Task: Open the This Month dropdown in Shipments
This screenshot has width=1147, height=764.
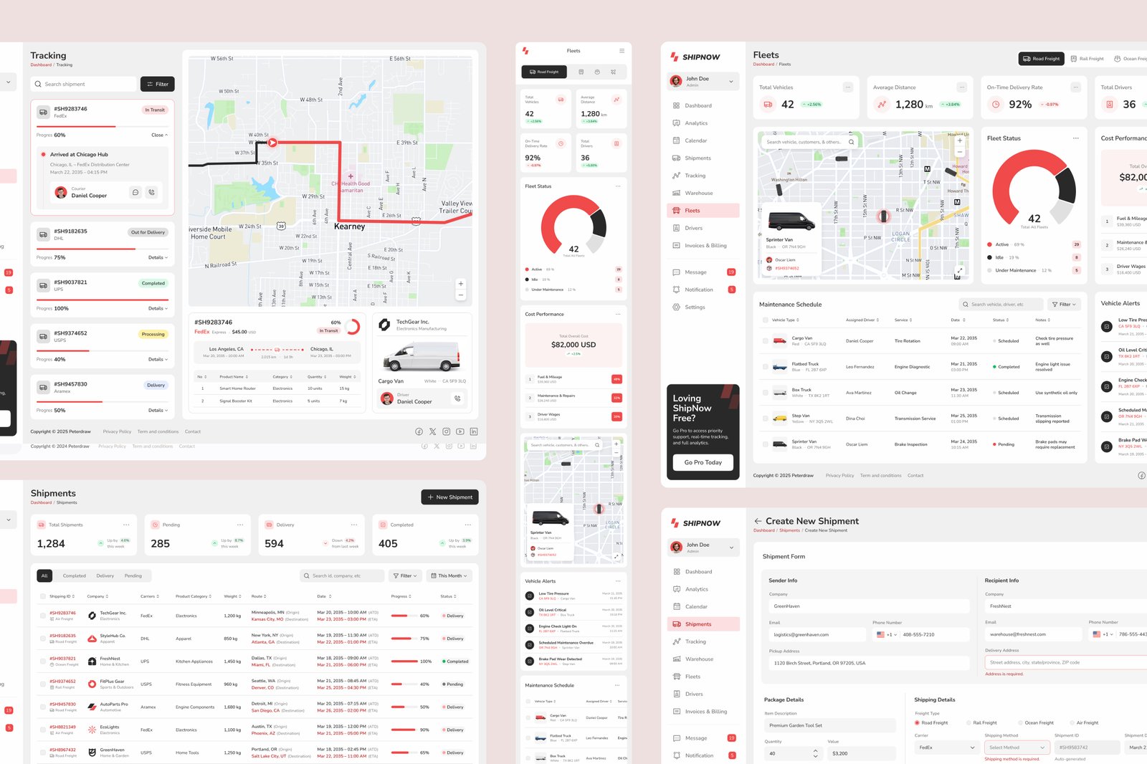Action: (449, 576)
